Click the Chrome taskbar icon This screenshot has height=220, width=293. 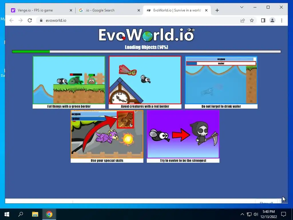click(x=49, y=214)
